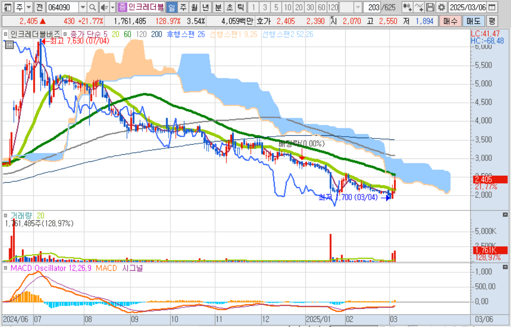Select weekly 주 chart period
The image size is (511, 327).
point(183,7)
